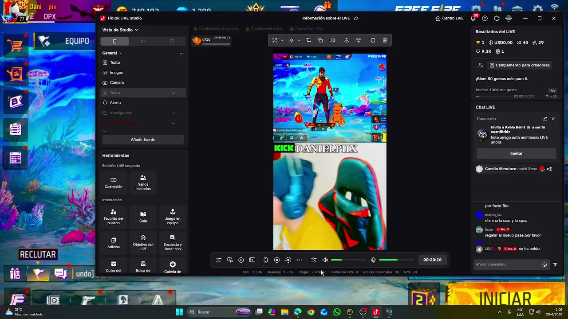Adjust the speaker volume slider
This screenshot has width=568, height=319.
[349, 260]
